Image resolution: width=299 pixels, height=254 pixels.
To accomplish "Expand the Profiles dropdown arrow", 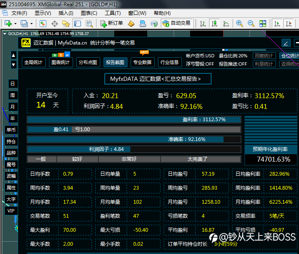I will pyautogui.click(x=31, y=24).
